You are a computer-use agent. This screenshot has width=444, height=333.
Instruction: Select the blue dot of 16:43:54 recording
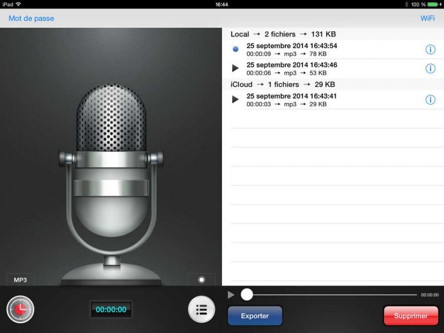pyautogui.click(x=235, y=50)
